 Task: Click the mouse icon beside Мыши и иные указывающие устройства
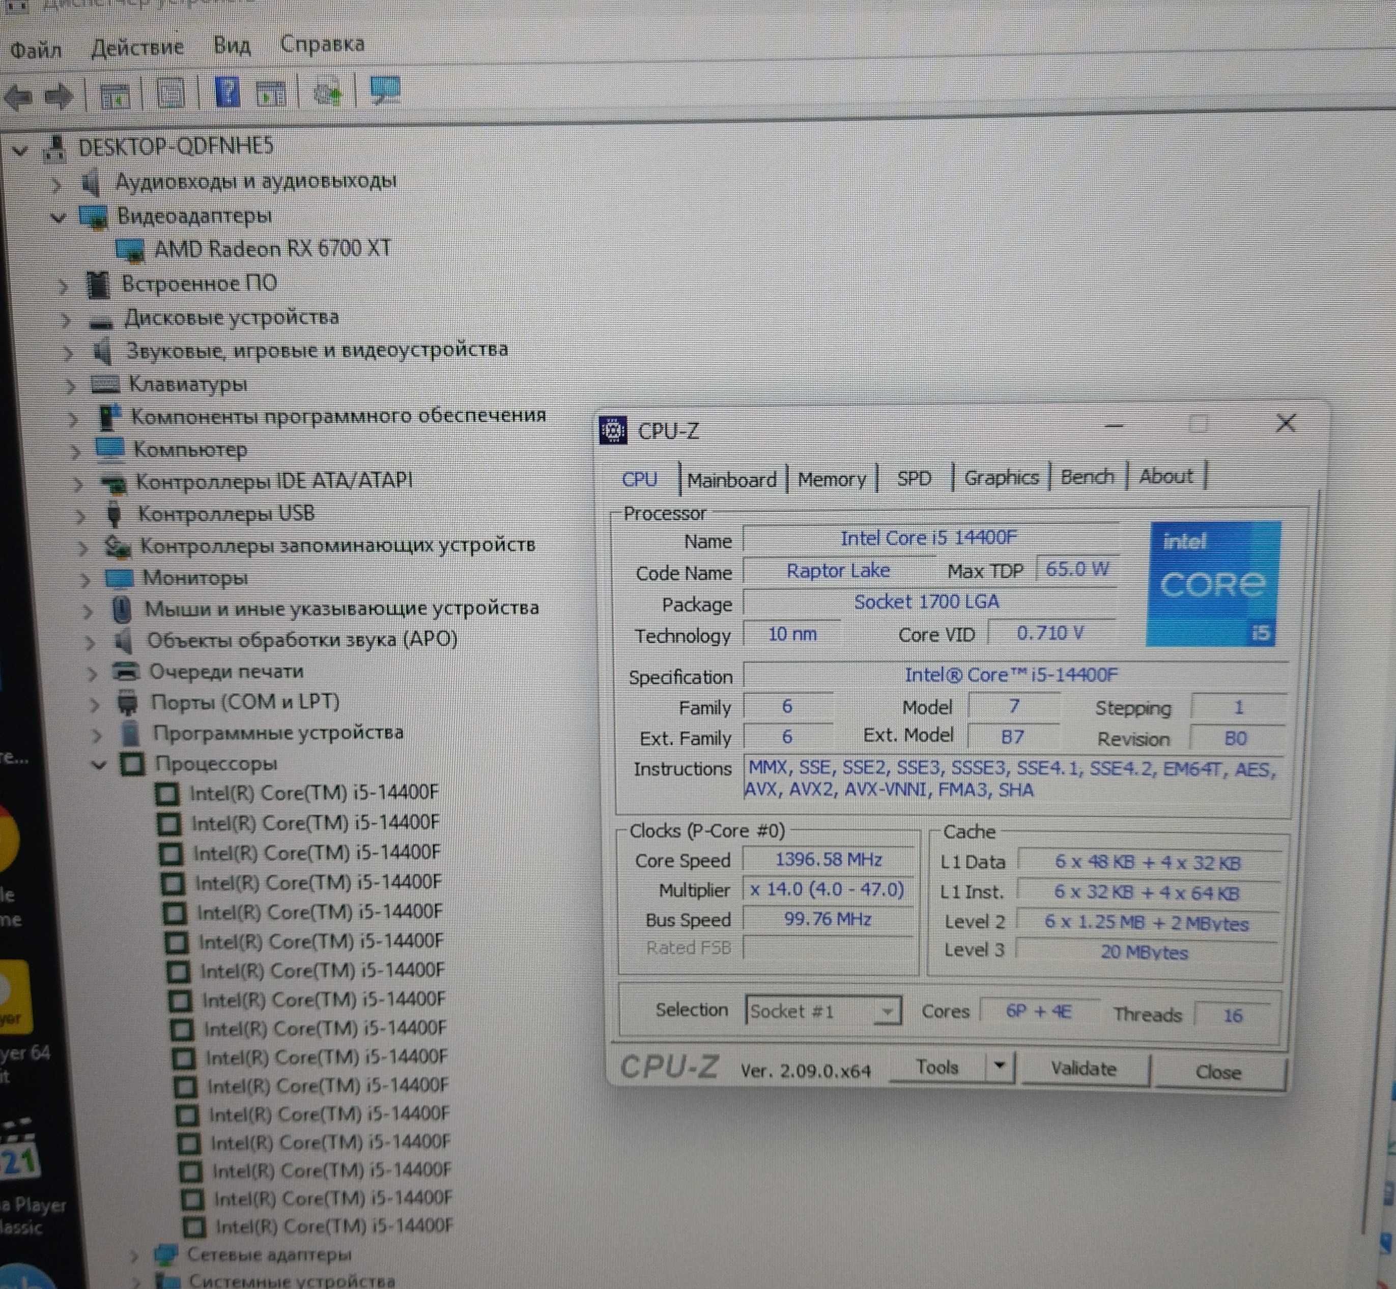pyautogui.click(x=122, y=609)
